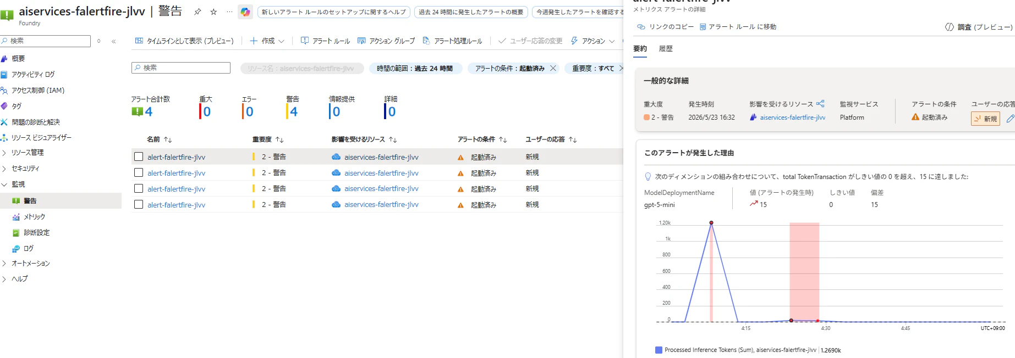Open the アクション dropdown in toolbar
The width and height of the screenshot is (1015, 358).
[593, 41]
